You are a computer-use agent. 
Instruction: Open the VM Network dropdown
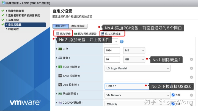(x=137, y=95)
